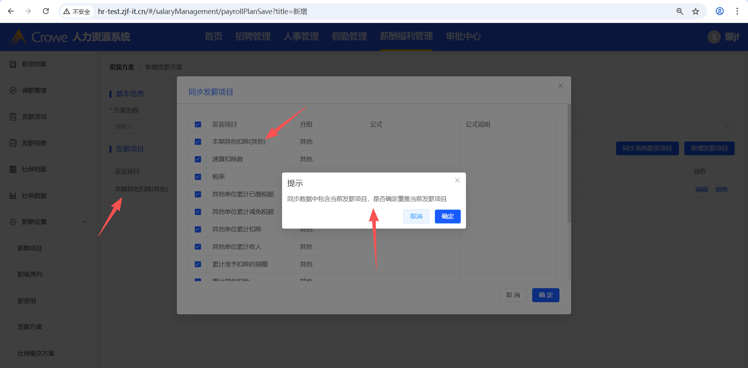Open 社保缴交方案 in the sidebar
Screen dimensions: 748x368
pos(36,353)
